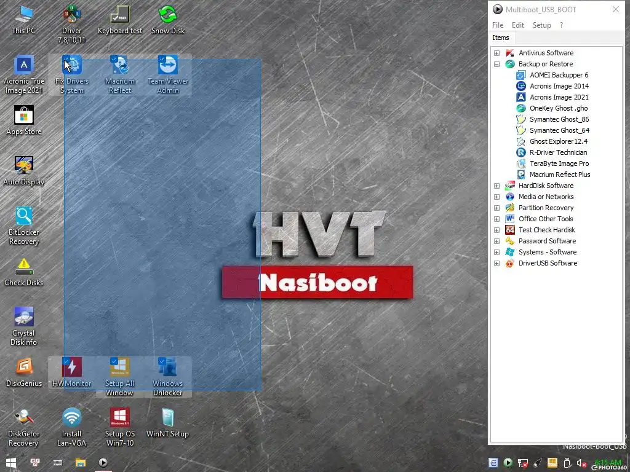The image size is (630, 472).
Task: Expand the Test Check Hardisk node
Action: click(496, 230)
